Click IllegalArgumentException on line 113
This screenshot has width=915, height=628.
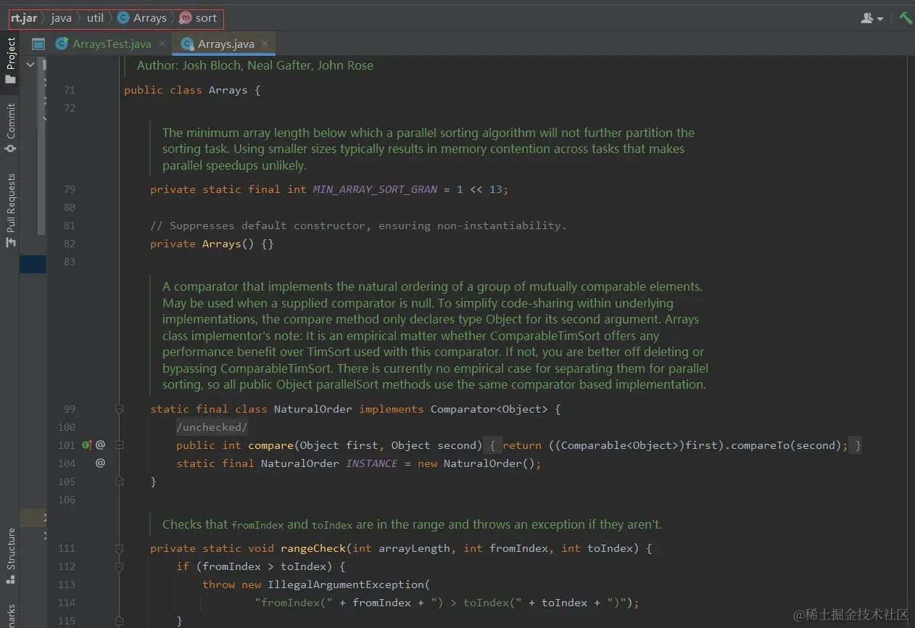346,584
